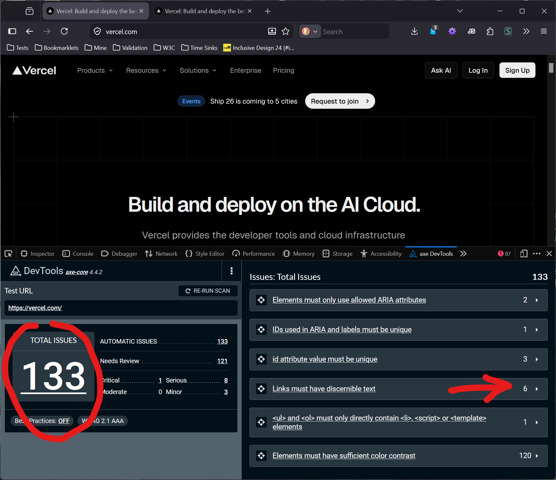Highlight elements for color contrast issue
556x480 pixels.
coord(261,456)
